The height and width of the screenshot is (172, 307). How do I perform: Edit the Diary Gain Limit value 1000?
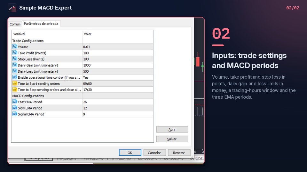coord(118,65)
